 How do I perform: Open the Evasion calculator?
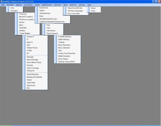[30, 65]
